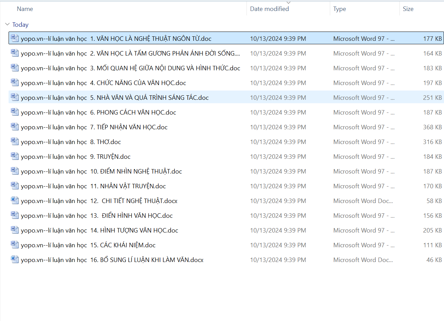Select file name 1. VĂN HỌC LÀ NGHỆ THUẬT NGÔN TỪ.doc
The image size is (444, 321).
[116, 38]
